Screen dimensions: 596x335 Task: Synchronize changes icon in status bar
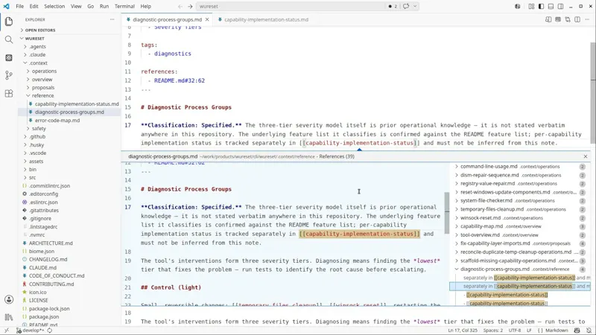pyautogui.click(x=49, y=331)
